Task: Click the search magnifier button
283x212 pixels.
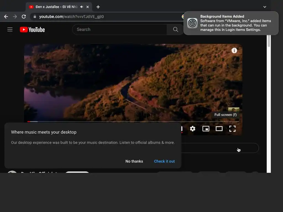Action: [175, 29]
